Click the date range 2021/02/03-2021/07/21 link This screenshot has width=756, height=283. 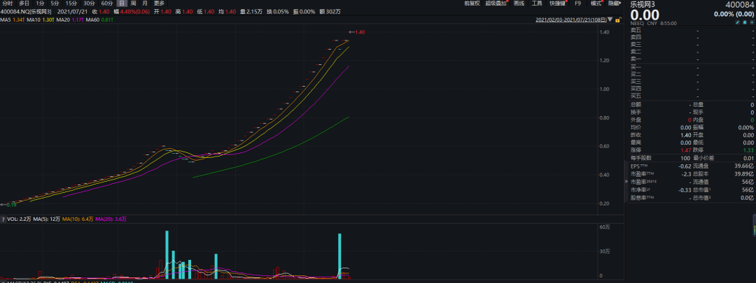click(x=571, y=20)
